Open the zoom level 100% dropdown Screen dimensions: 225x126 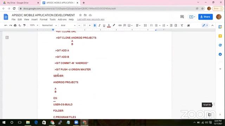34,25
